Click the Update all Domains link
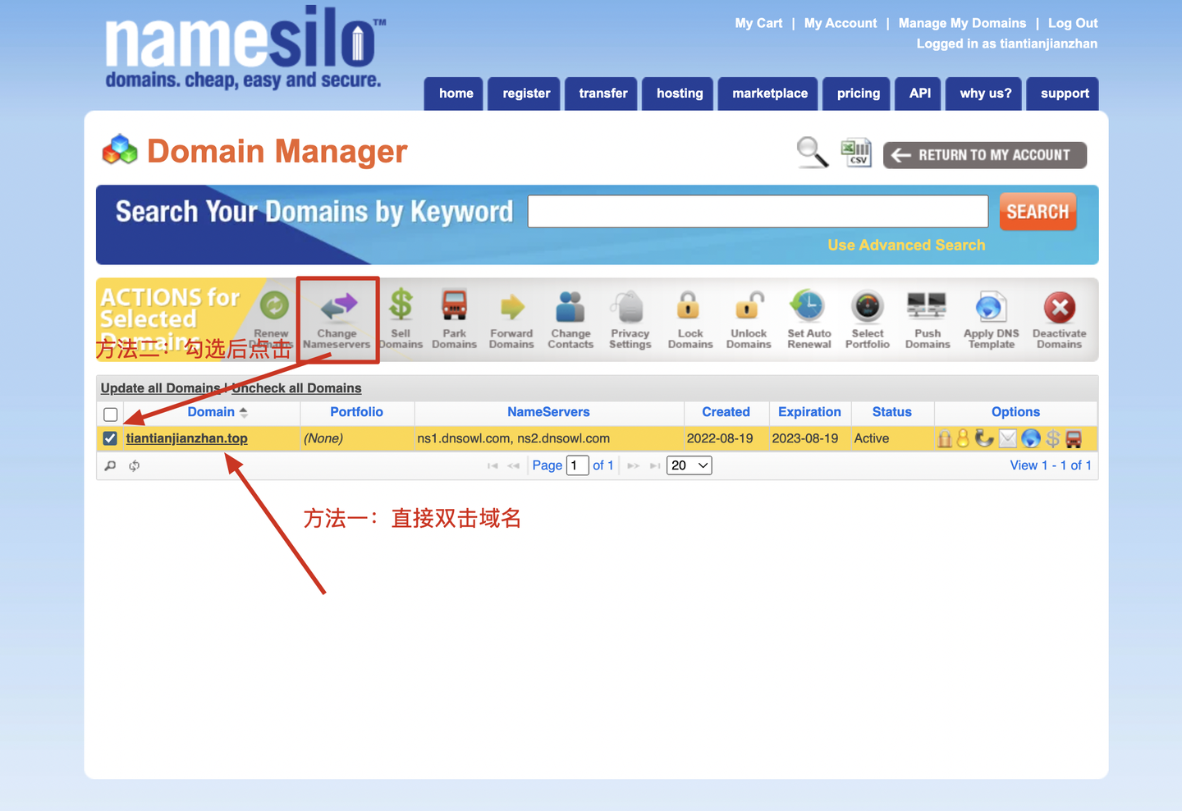 tap(160, 388)
